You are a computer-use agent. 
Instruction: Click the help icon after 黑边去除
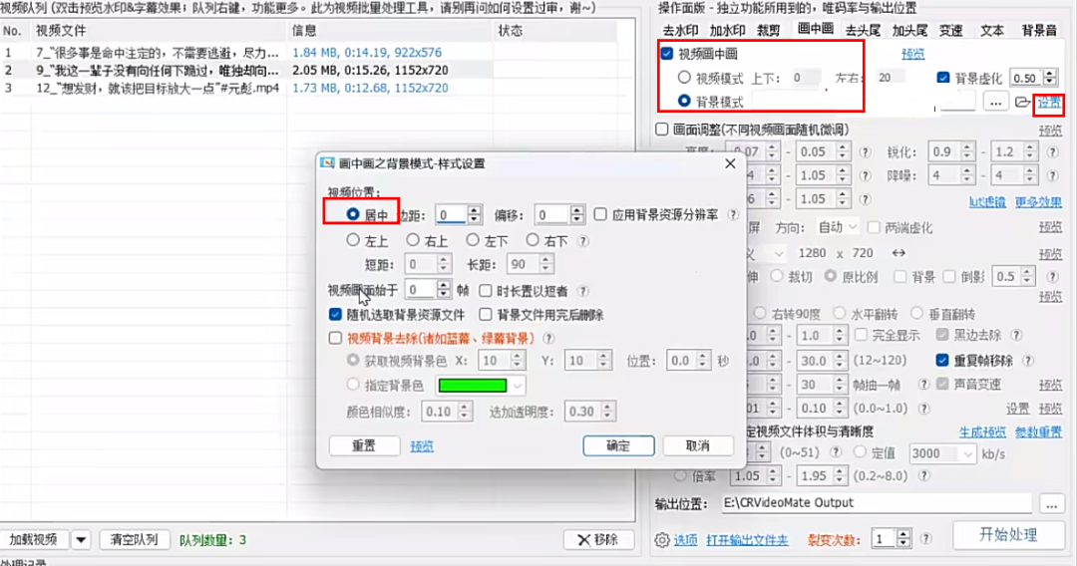click(x=1016, y=336)
